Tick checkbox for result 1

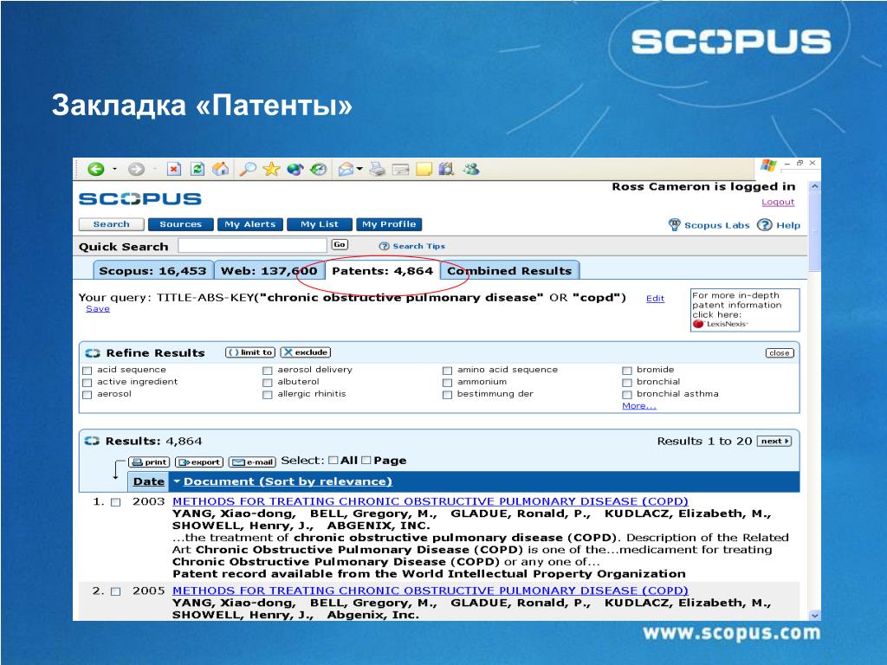click(x=116, y=502)
